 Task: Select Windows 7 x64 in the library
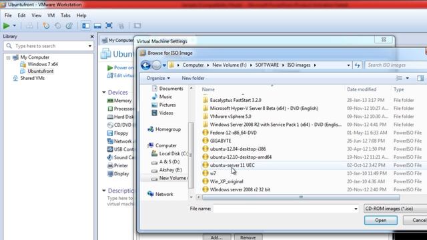pyautogui.click(x=43, y=64)
